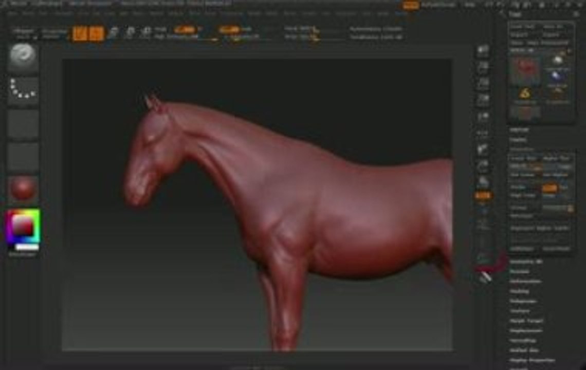This screenshot has height=370, width=586.
Task: Expand the Deformation subpalette
Action: [x=525, y=281]
